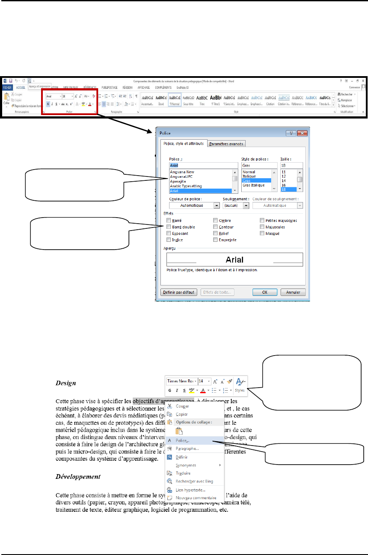Click the Définir par défaut button
The image size is (368, 555).
pyautogui.click(x=179, y=292)
